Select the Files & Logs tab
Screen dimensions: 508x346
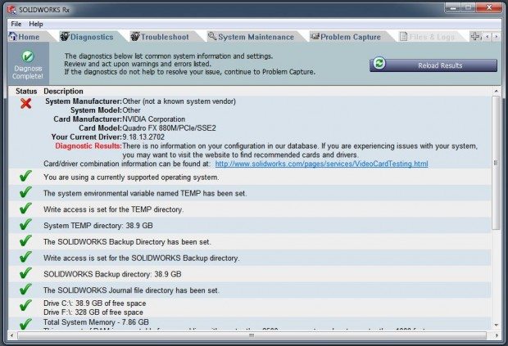429,37
